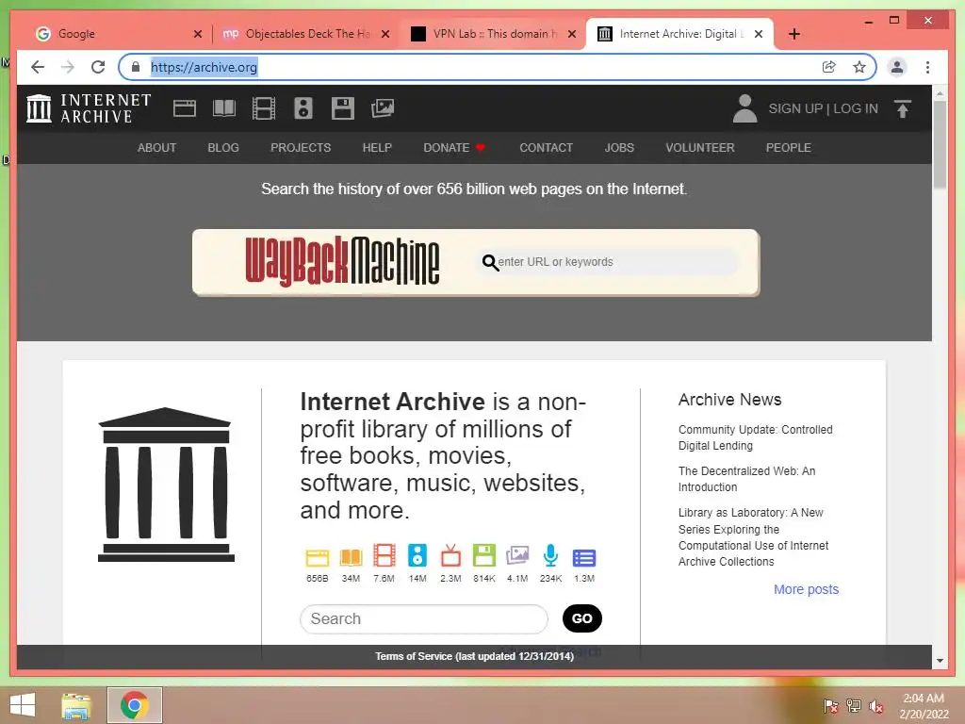Open the ABOUT menu item

157,148
